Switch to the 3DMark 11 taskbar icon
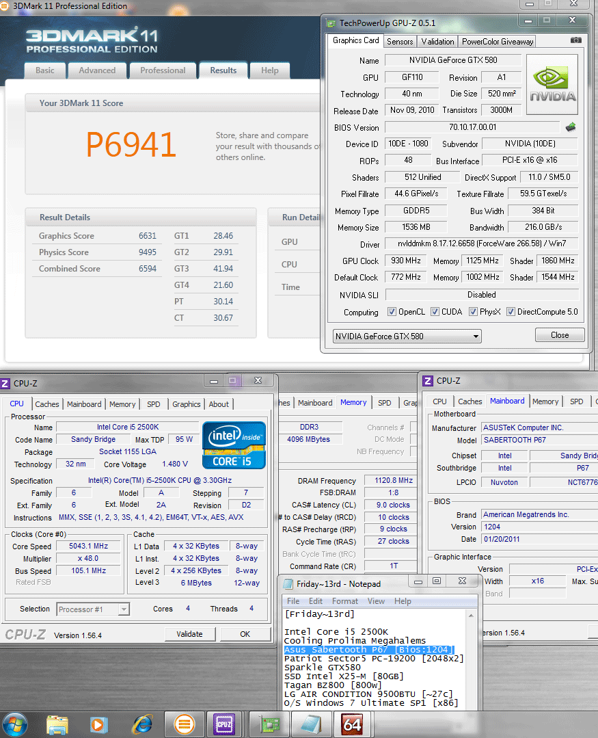The image size is (598, 738). click(185, 725)
